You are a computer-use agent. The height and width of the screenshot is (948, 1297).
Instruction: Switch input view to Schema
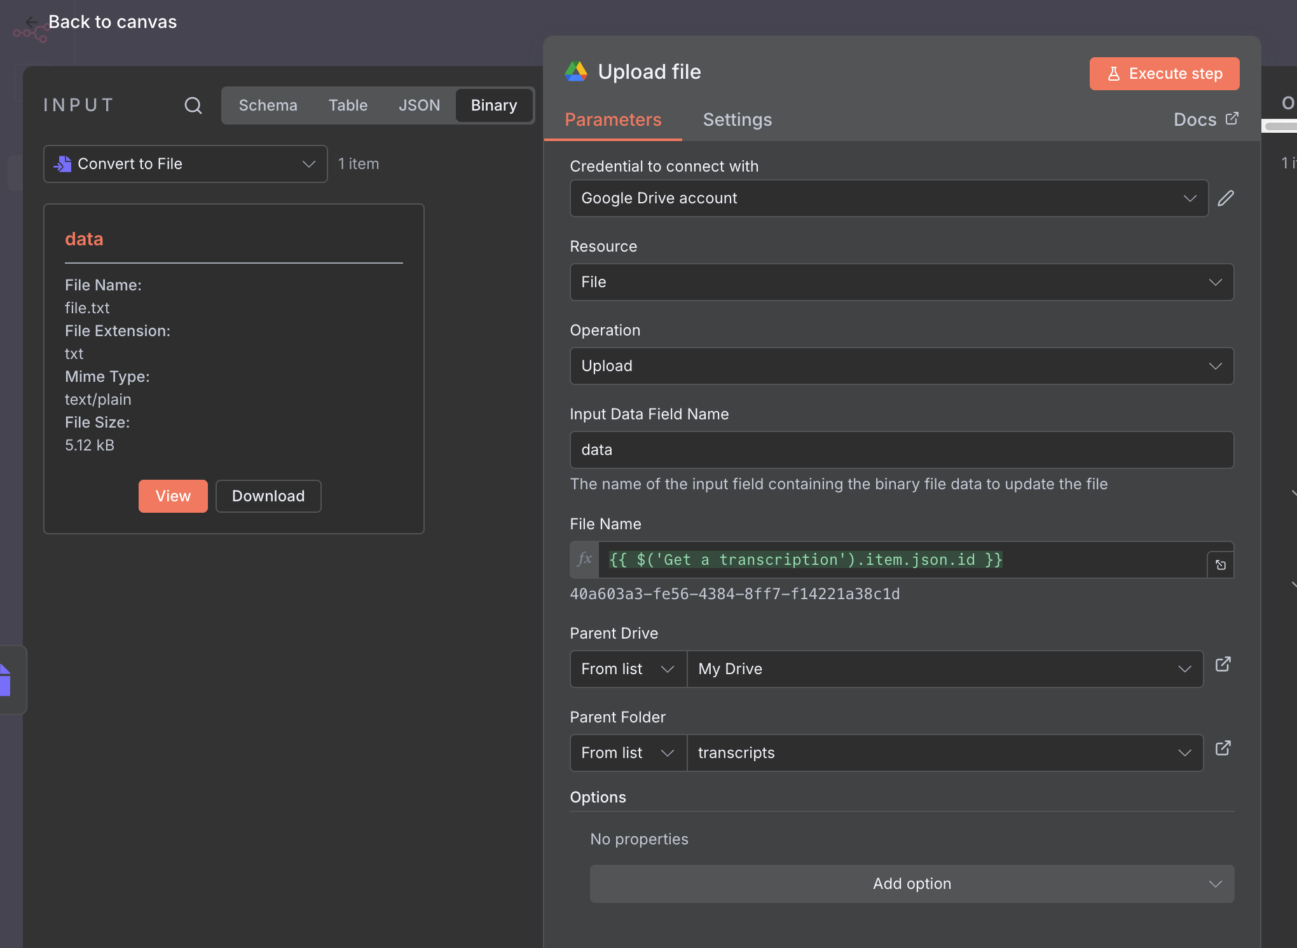[268, 105]
